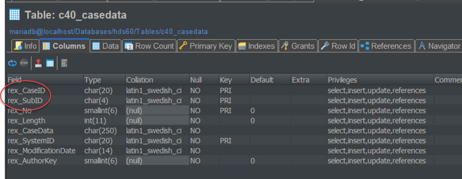Click the NO null cell of rex_ModificationDate

204,151
